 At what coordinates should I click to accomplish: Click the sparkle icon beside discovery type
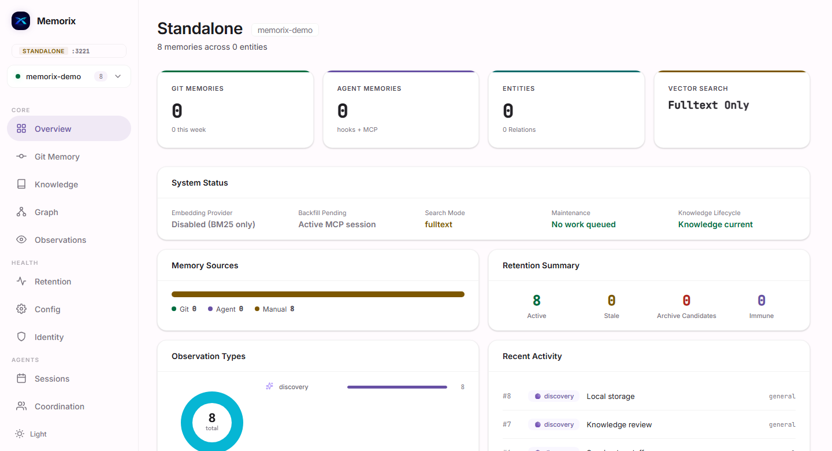[269, 386]
